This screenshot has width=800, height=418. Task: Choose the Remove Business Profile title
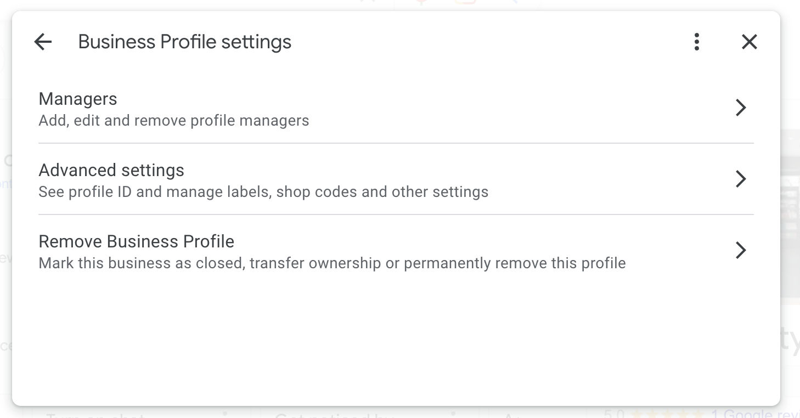tap(137, 241)
